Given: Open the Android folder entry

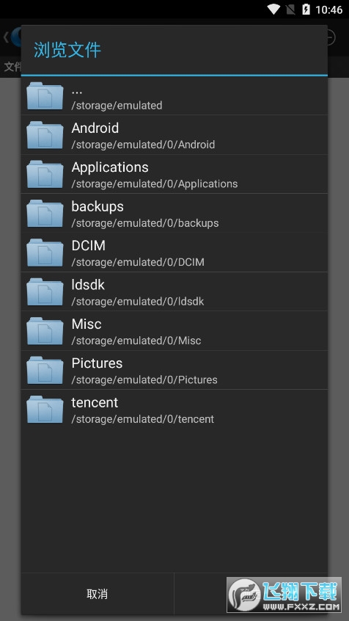Looking at the screenshot, I should coord(174,135).
